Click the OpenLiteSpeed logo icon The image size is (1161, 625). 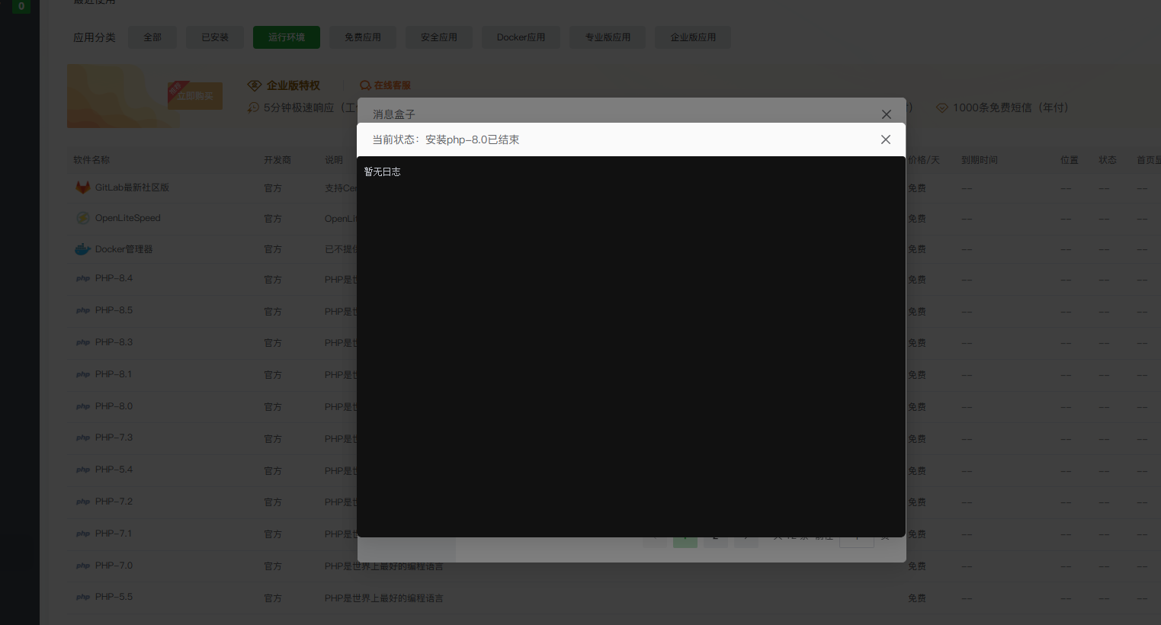(83, 218)
